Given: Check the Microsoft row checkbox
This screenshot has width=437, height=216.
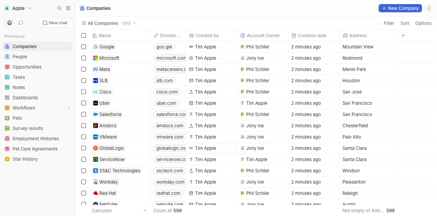Looking at the screenshot, I should click(x=84, y=58).
